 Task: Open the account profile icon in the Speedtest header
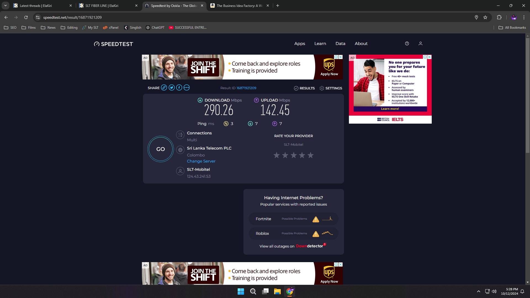[x=420, y=44]
